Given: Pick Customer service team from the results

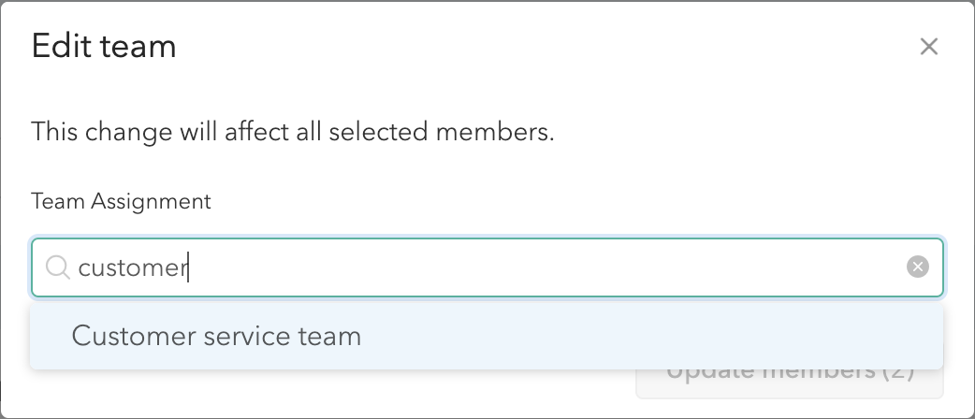Looking at the screenshot, I should coord(216,336).
